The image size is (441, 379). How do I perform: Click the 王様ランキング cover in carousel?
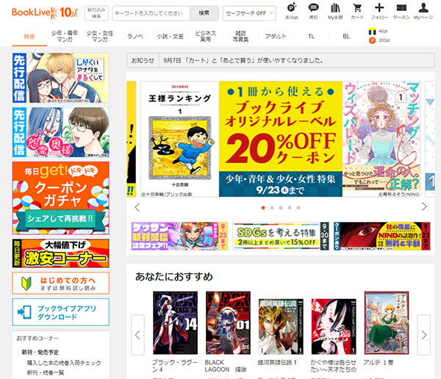coord(180,139)
